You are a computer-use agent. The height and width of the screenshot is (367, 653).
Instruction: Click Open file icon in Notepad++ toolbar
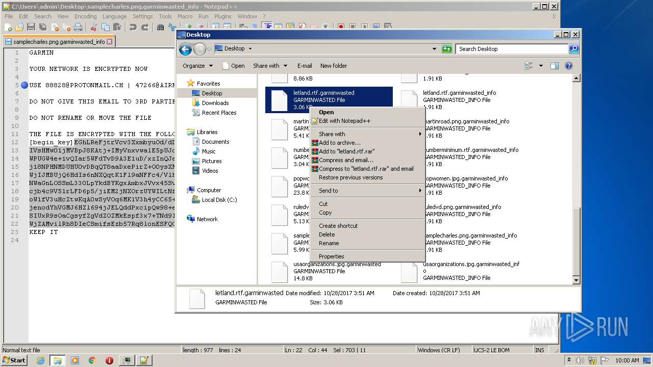point(19,27)
